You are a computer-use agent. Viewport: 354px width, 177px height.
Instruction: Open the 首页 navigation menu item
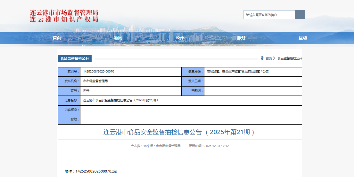click(57, 38)
